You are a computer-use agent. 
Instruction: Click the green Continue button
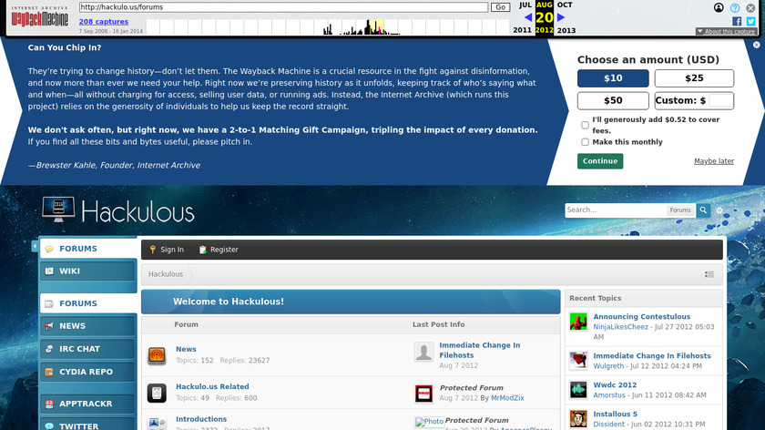[x=599, y=161]
